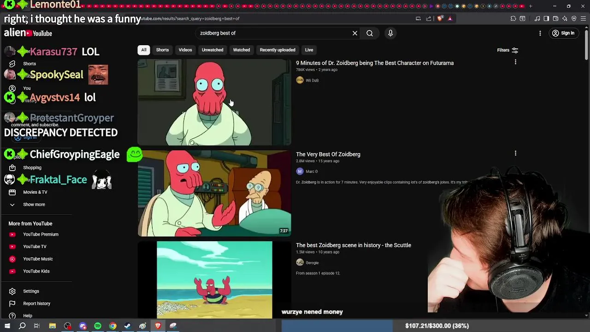590x332 pixels.
Task: Open the Scuttle beach scene thumbnail
Action: [x=214, y=280]
